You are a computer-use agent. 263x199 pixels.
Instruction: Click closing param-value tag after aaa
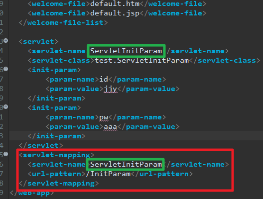pyautogui.click(x=148, y=127)
